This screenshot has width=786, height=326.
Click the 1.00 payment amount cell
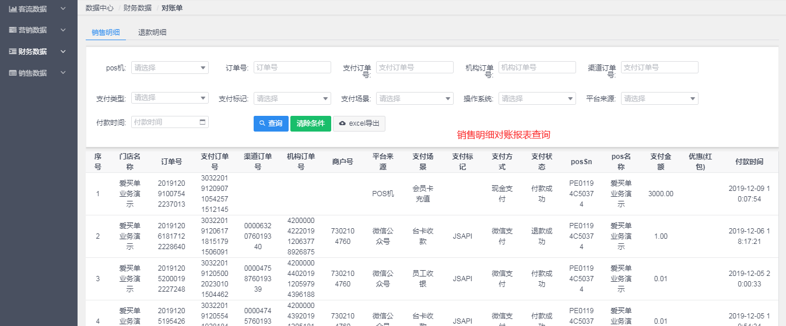pos(661,236)
